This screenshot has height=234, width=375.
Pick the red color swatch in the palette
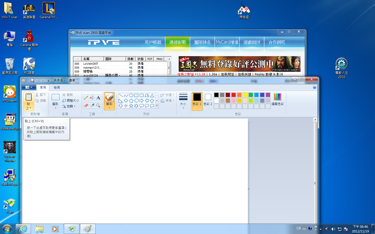(x=234, y=95)
